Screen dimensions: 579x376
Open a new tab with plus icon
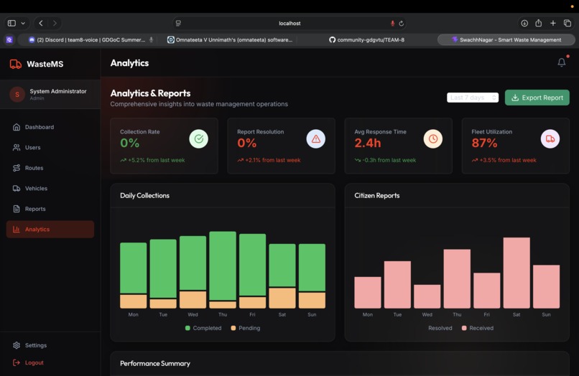point(553,23)
